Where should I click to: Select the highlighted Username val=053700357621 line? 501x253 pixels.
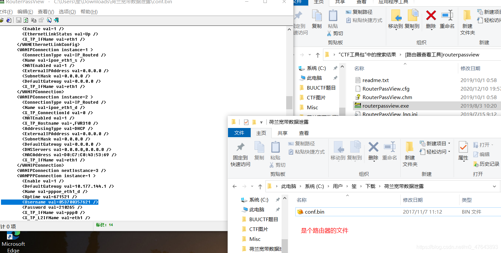pos(50,202)
